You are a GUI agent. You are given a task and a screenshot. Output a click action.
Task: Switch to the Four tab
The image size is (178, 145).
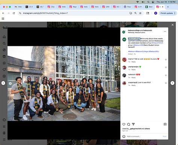[127, 7]
